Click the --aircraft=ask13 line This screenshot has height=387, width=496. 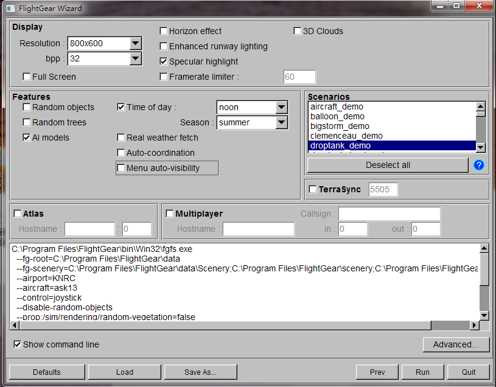click(x=47, y=288)
